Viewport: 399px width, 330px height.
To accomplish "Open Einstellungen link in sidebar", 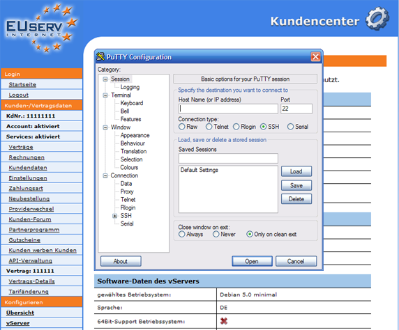I will coord(28,178).
